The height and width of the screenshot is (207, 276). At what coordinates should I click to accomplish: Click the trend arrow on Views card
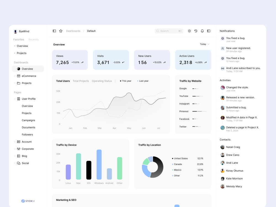82,62
